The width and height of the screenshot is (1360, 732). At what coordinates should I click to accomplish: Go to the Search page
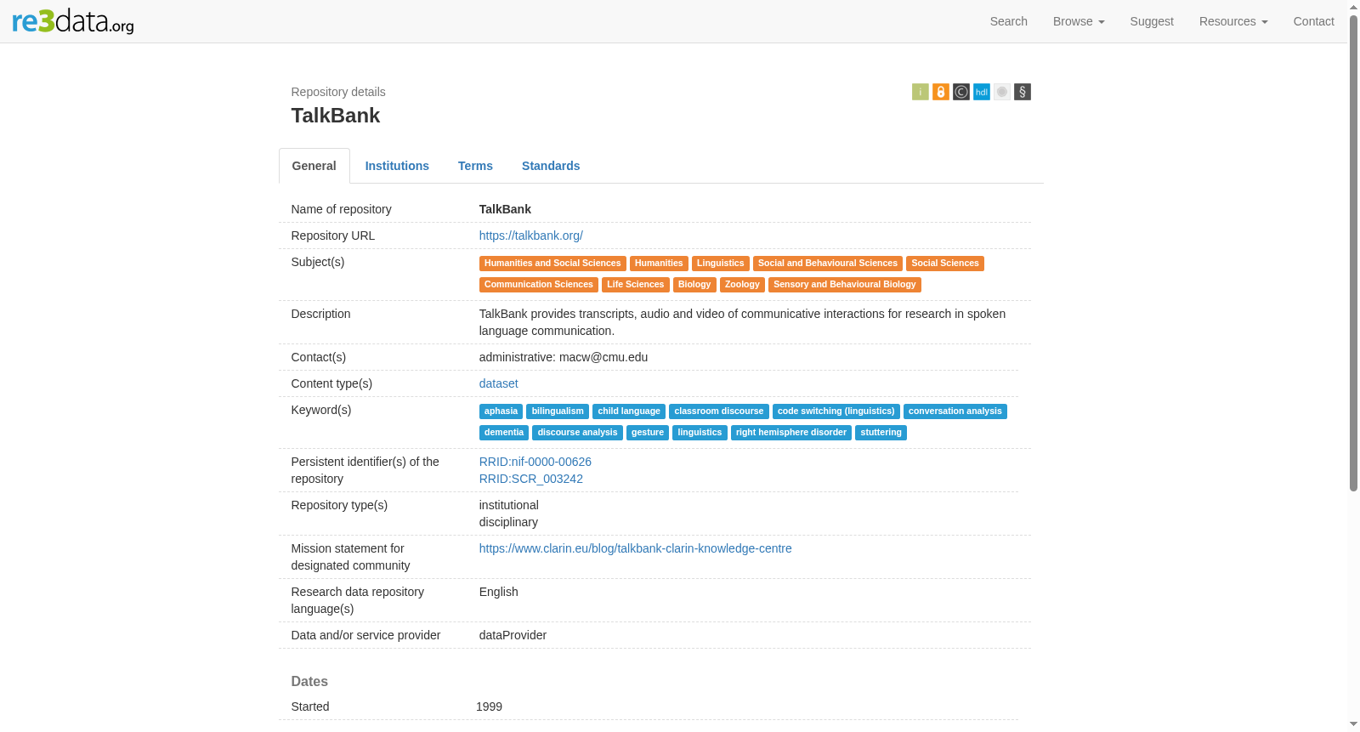[x=1009, y=21]
